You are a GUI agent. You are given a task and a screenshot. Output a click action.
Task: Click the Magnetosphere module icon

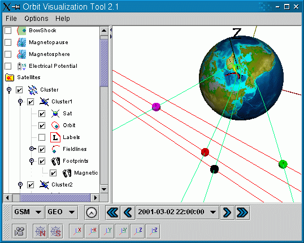[x=21, y=54]
